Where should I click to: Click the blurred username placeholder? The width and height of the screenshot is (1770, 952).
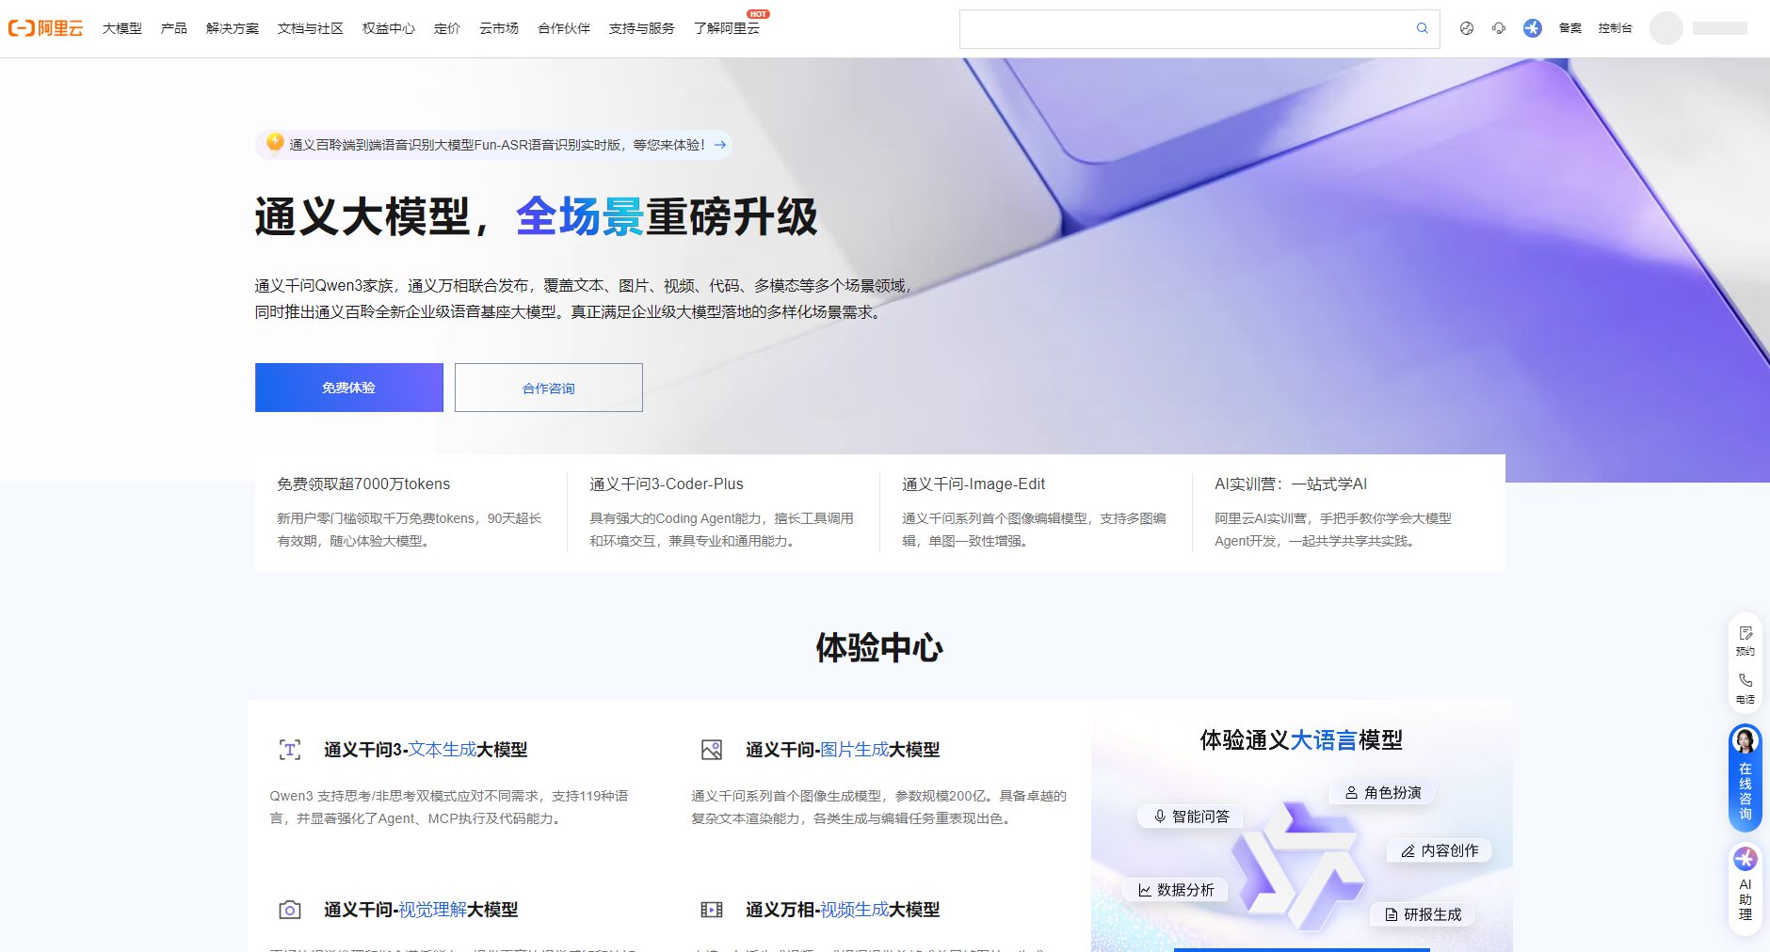pyautogui.click(x=1720, y=28)
